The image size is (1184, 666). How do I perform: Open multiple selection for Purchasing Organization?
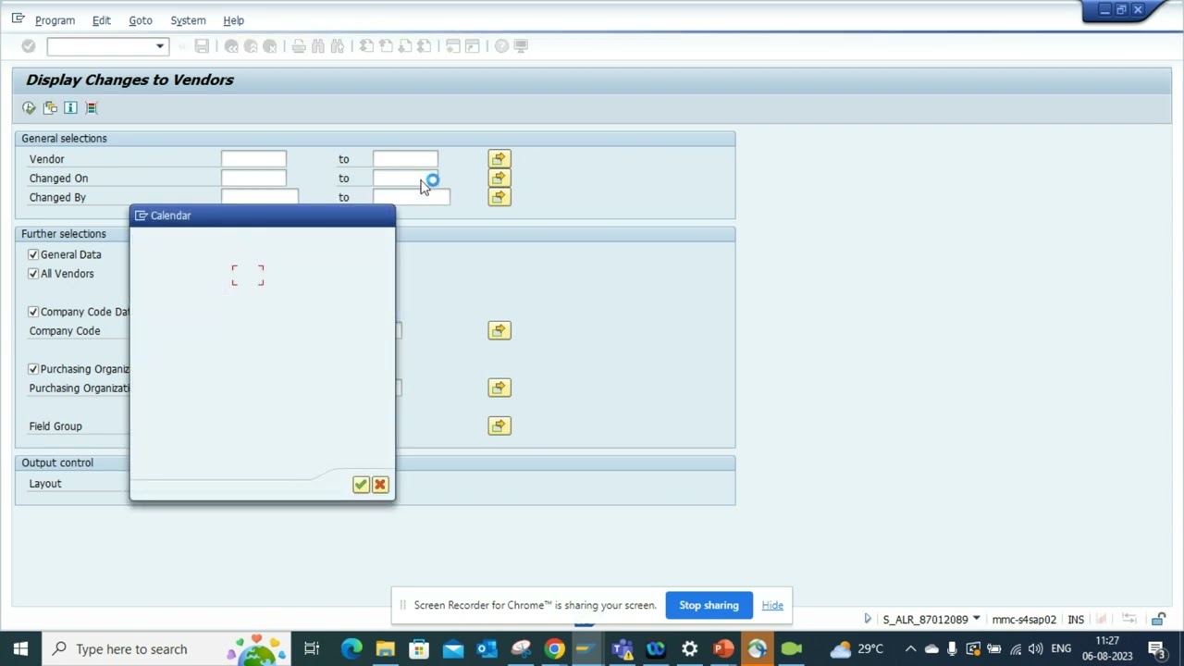499,388
